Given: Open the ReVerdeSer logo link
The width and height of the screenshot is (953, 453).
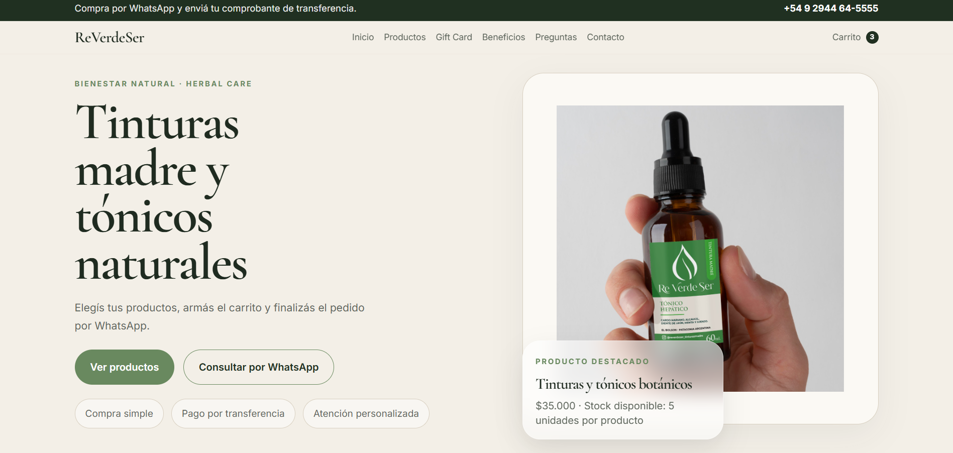Looking at the screenshot, I should pyautogui.click(x=110, y=37).
